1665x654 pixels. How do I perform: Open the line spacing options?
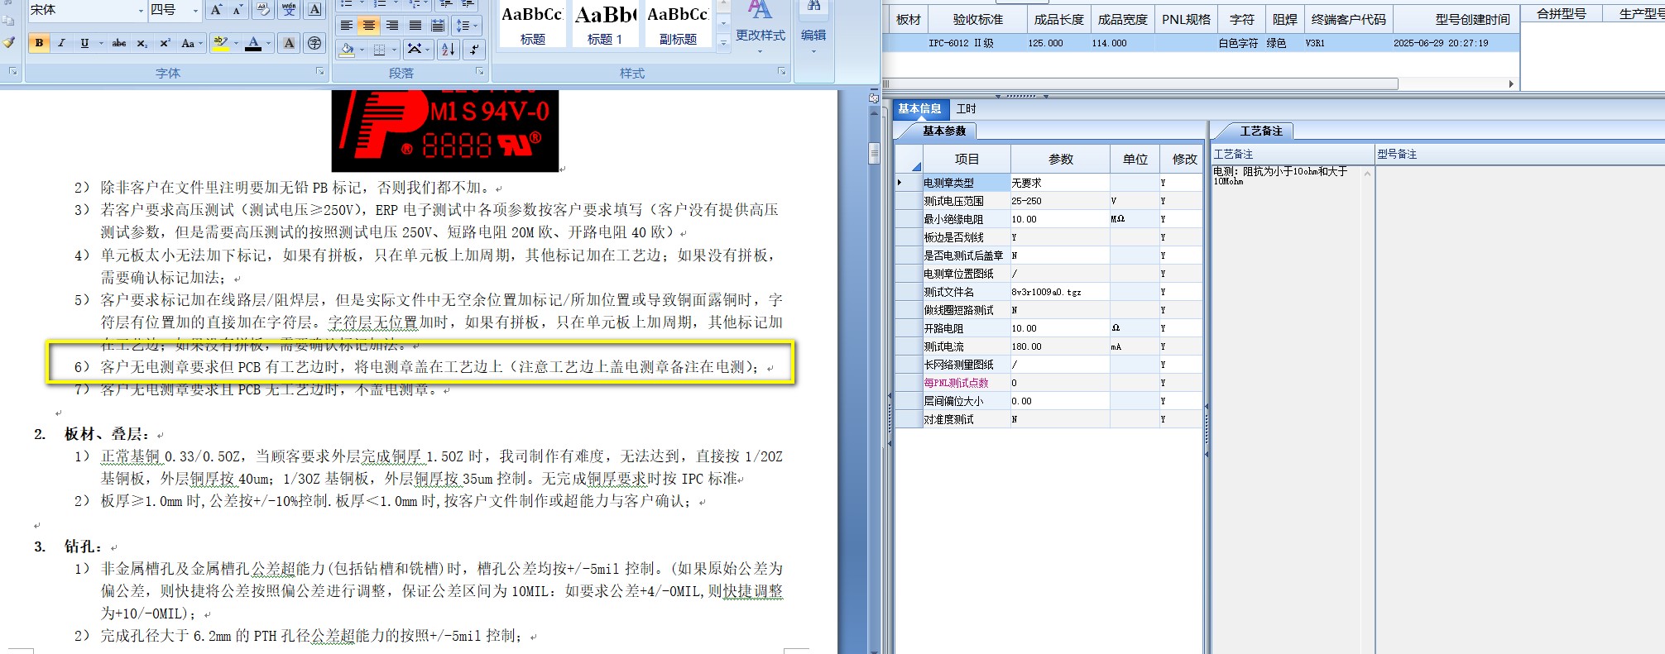pos(465,26)
